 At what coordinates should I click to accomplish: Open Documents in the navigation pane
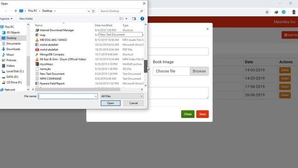tap(14, 43)
